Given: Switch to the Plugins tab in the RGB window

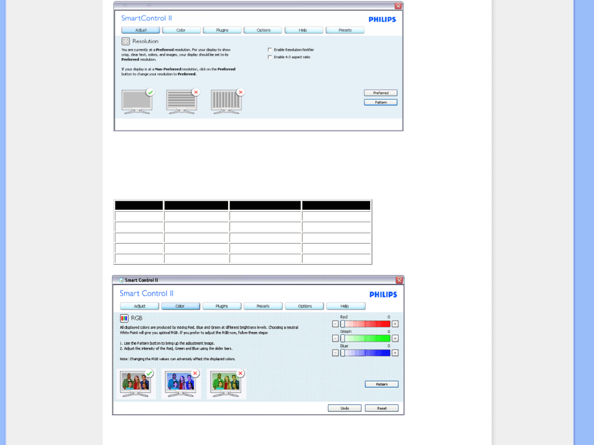Looking at the screenshot, I should tap(222, 306).
